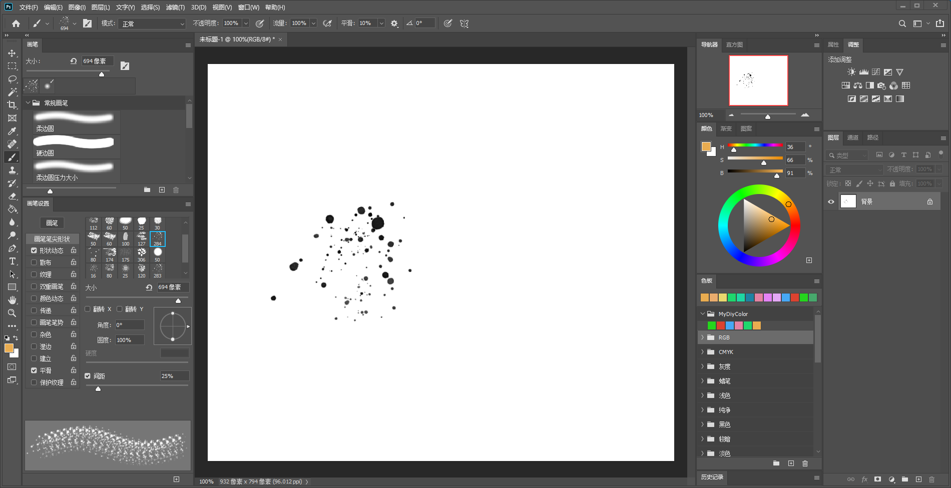Switch to the 通道 channels tab
The height and width of the screenshot is (488, 951).
coord(852,137)
